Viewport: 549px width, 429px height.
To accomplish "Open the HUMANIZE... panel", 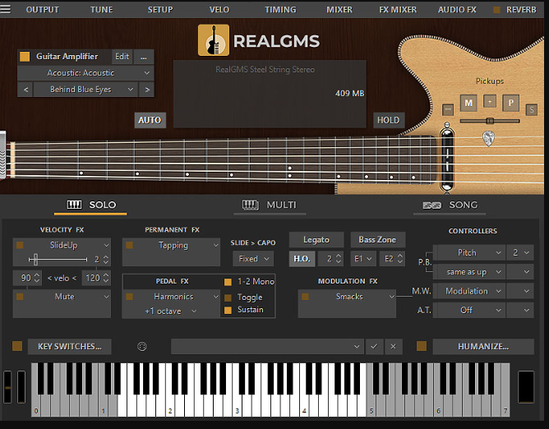I will pyautogui.click(x=483, y=346).
